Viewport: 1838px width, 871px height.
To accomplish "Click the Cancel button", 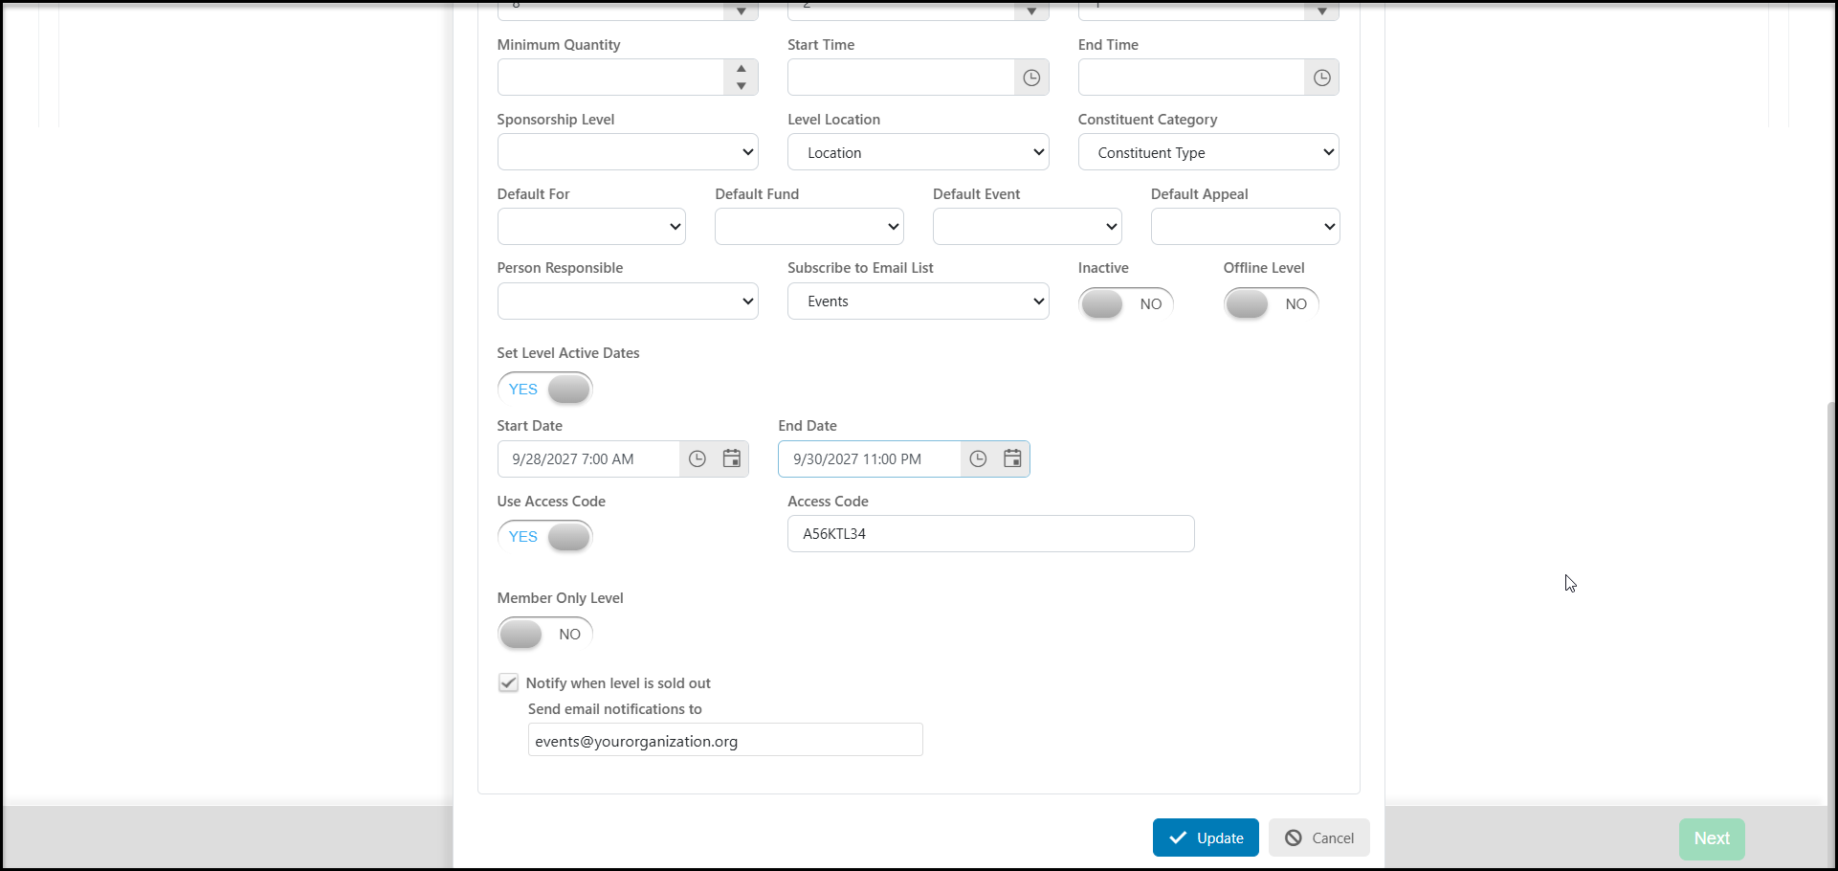I will 1319,837.
